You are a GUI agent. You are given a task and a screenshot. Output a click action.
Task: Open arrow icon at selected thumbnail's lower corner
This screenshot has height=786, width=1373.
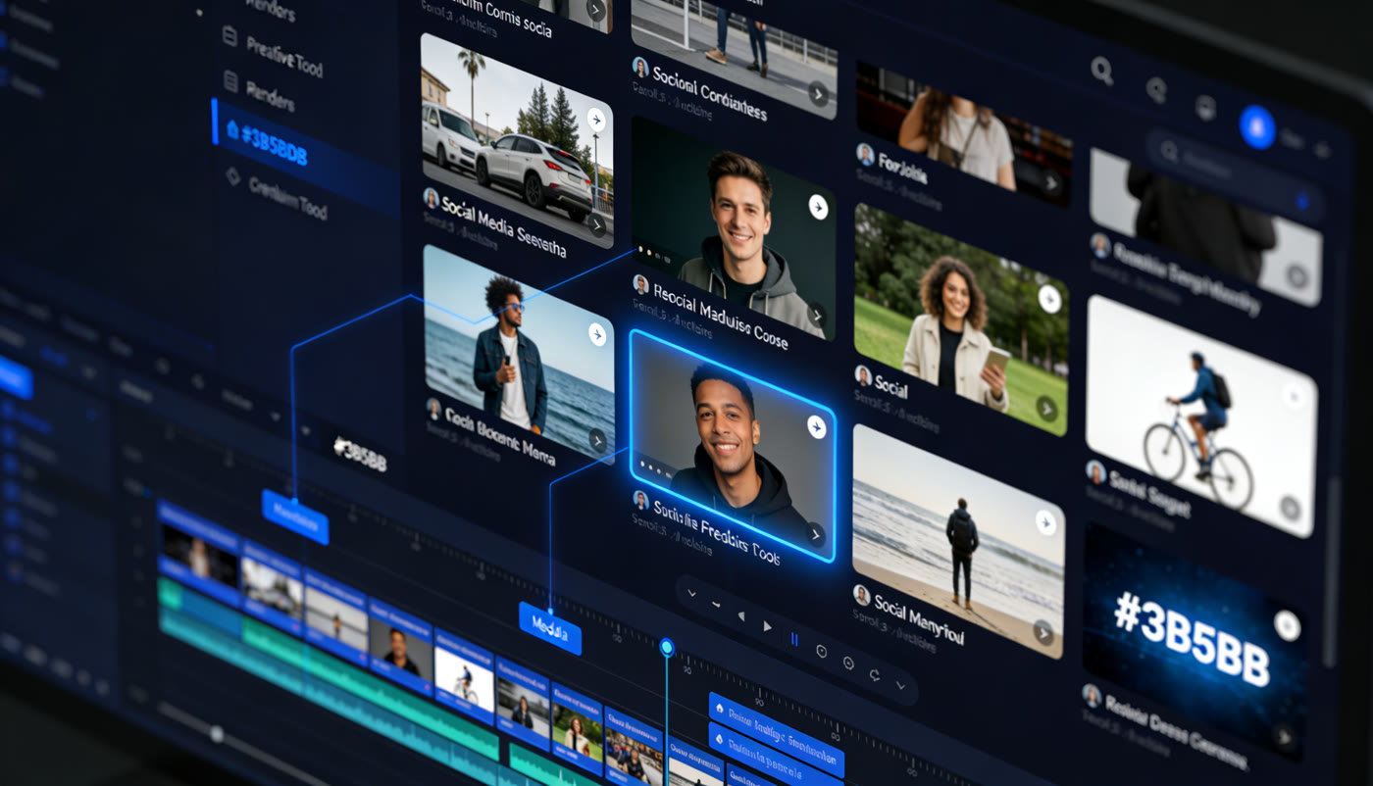click(x=815, y=534)
